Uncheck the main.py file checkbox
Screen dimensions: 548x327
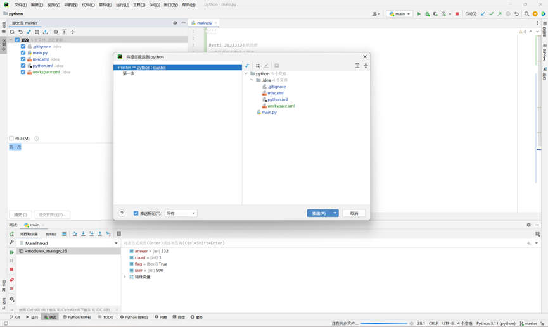coord(23,52)
